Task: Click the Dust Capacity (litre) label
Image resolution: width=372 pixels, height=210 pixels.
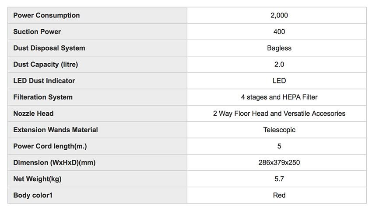Action: 46,64
